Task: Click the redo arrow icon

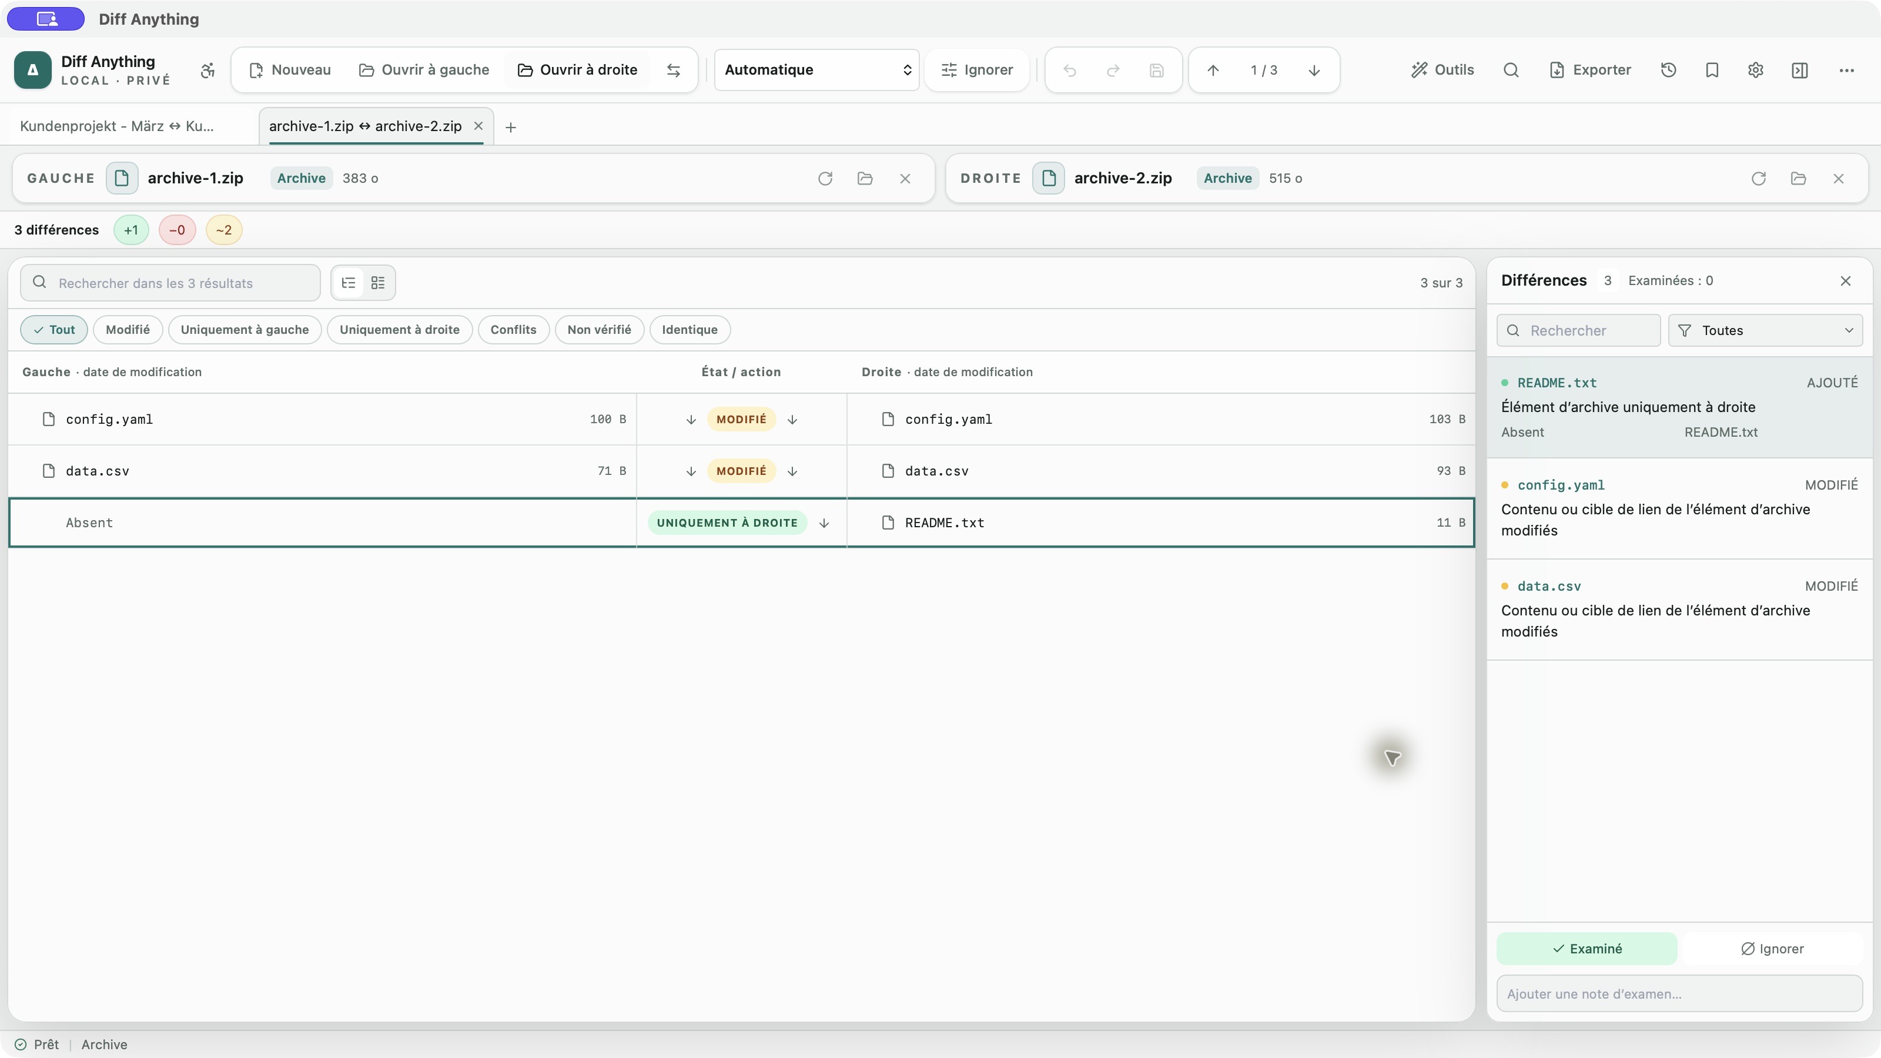Action: coord(1113,70)
